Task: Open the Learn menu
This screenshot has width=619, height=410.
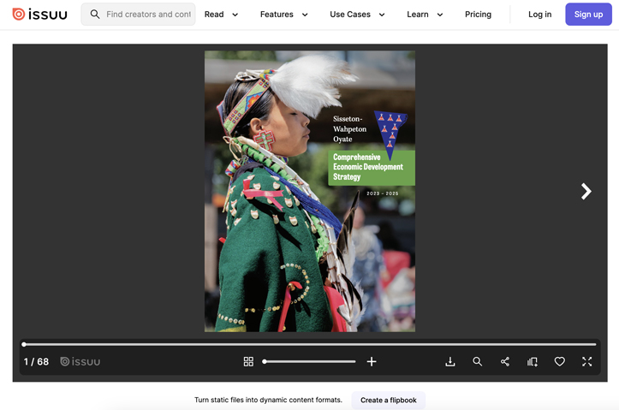Action: pos(425,15)
